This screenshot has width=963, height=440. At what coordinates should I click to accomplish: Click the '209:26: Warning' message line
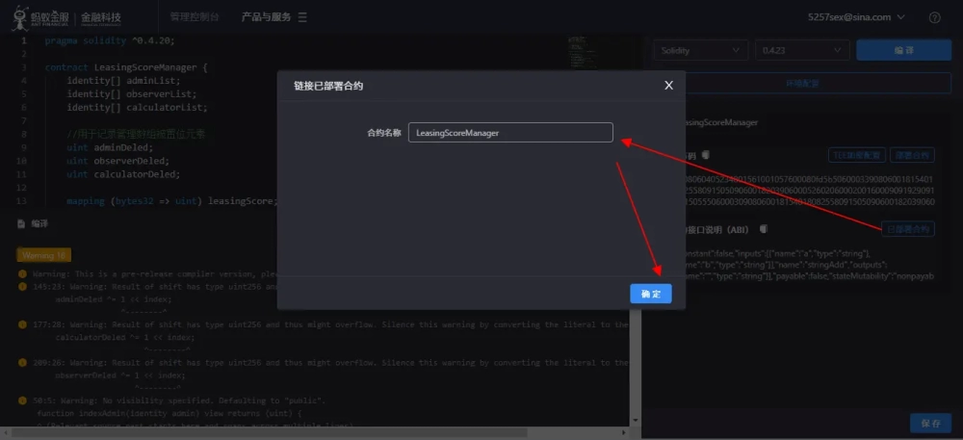click(x=330, y=363)
